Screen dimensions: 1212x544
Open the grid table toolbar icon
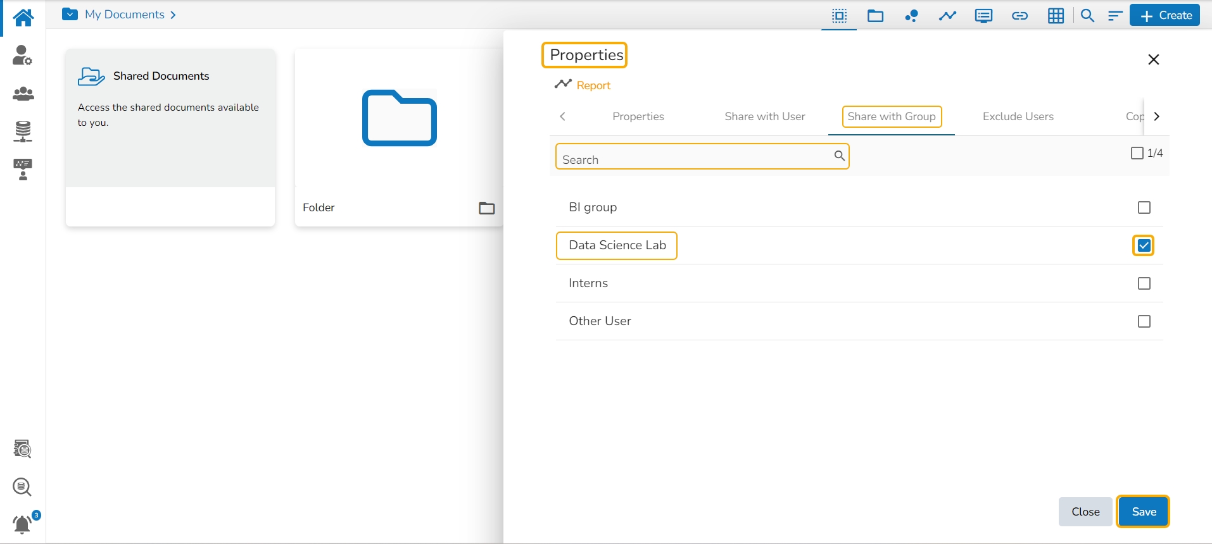(1056, 16)
